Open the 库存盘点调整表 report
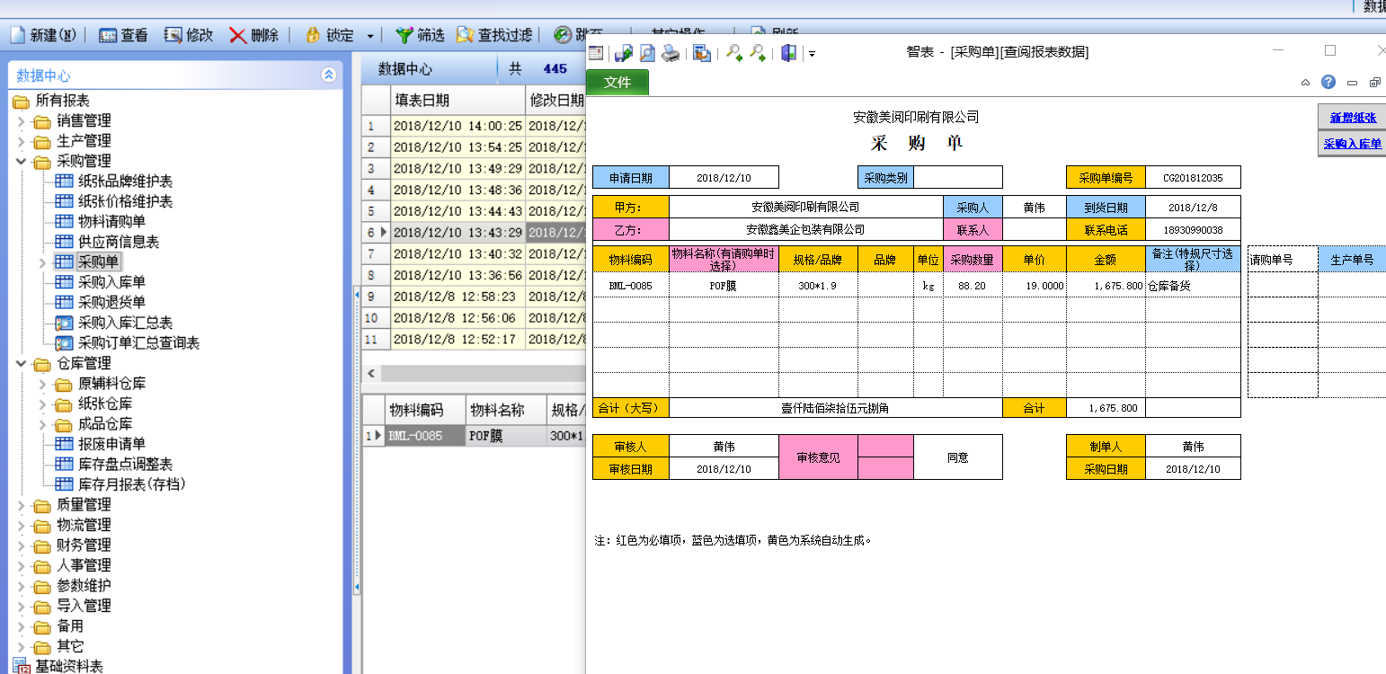This screenshot has height=674, width=1386. pyautogui.click(x=125, y=465)
